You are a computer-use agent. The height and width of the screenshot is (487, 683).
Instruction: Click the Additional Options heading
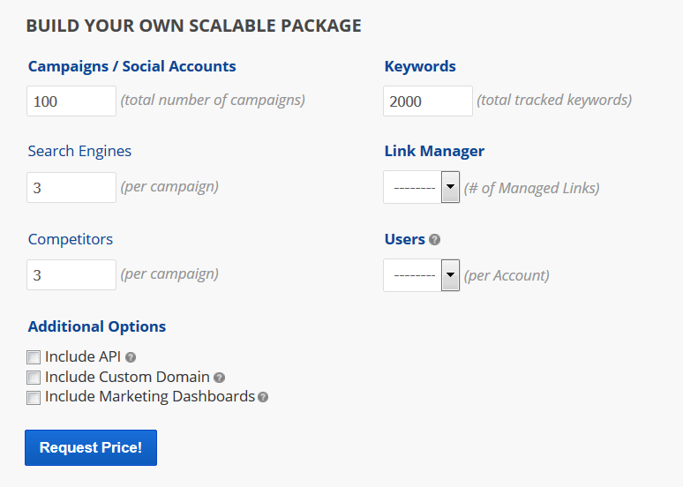point(97,326)
